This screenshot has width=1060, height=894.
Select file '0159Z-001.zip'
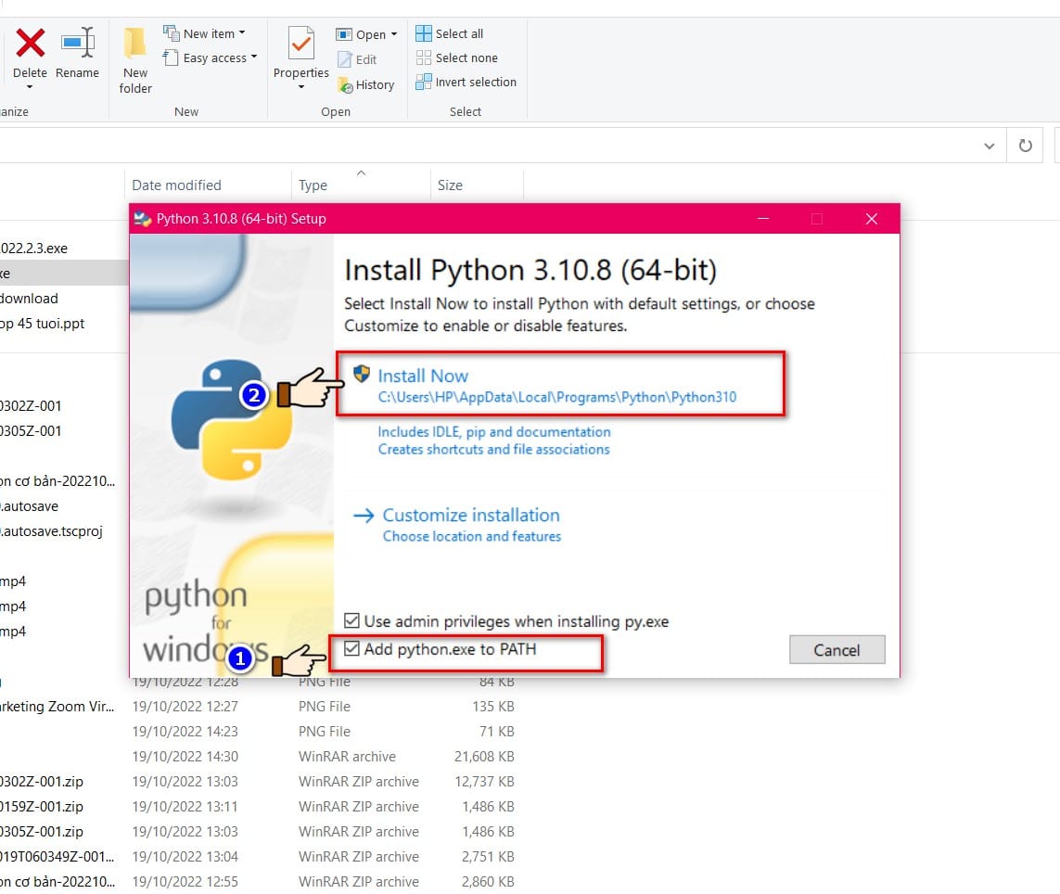pos(41,806)
